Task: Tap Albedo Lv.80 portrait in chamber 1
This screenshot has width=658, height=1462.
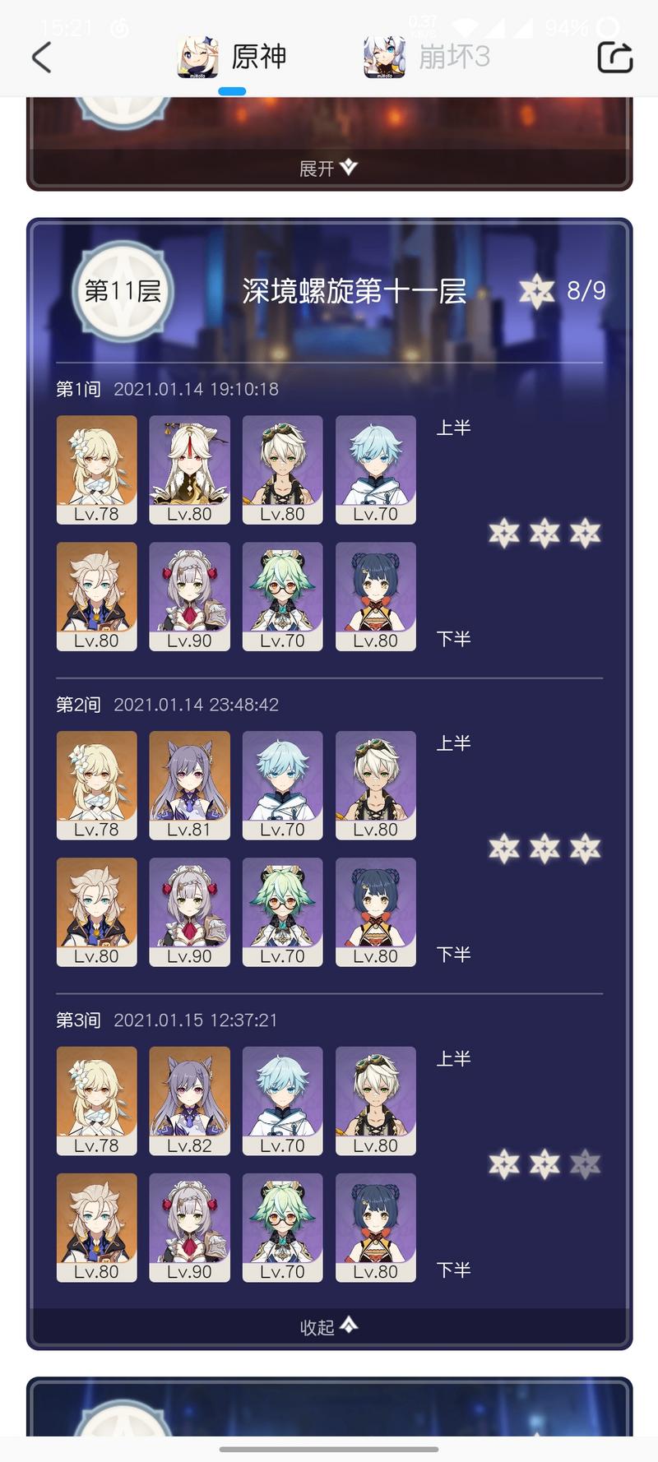Action: click(97, 596)
